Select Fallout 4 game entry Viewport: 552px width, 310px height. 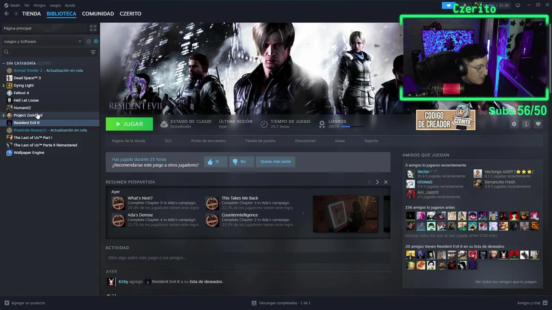tap(21, 93)
